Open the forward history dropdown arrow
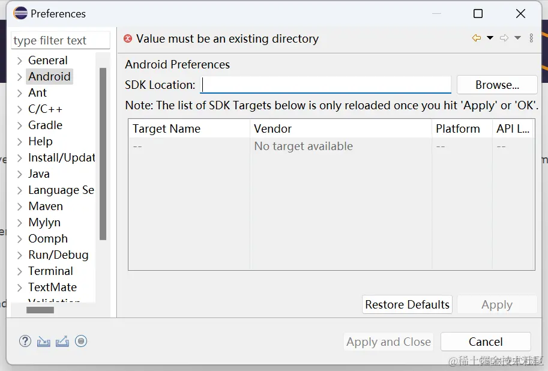This screenshot has height=371, width=548. [517, 38]
